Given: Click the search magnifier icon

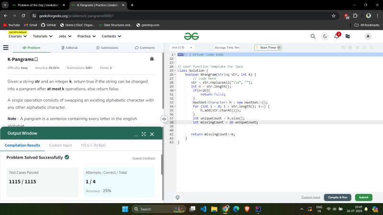Looking at the screenshot, I should 313,36.
